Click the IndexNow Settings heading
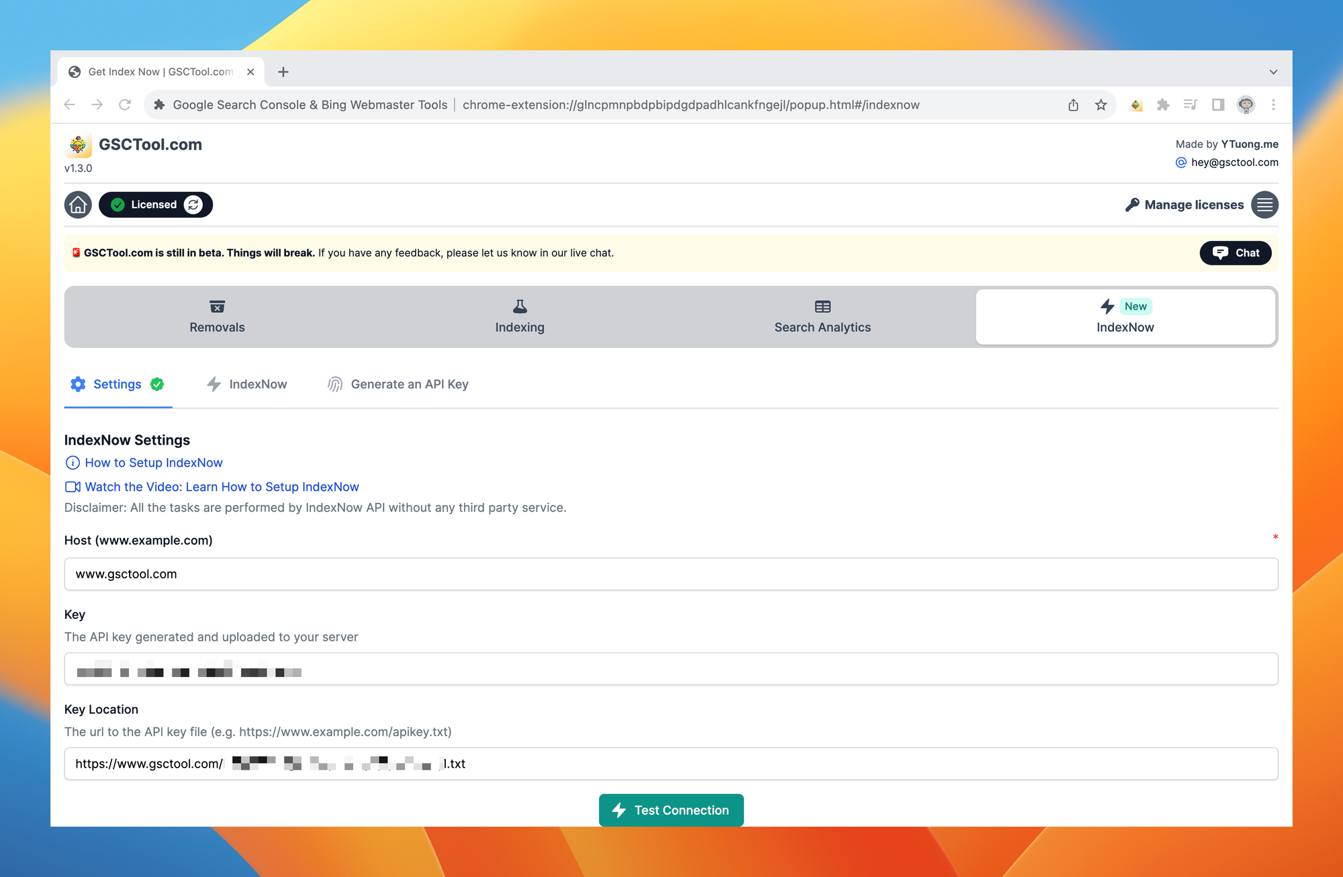The width and height of the screenshot is (1343, 877). point(127,440)
